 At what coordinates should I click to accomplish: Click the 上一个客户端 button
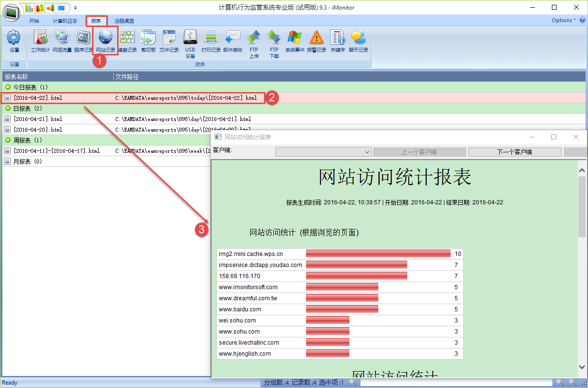[419, 152]
